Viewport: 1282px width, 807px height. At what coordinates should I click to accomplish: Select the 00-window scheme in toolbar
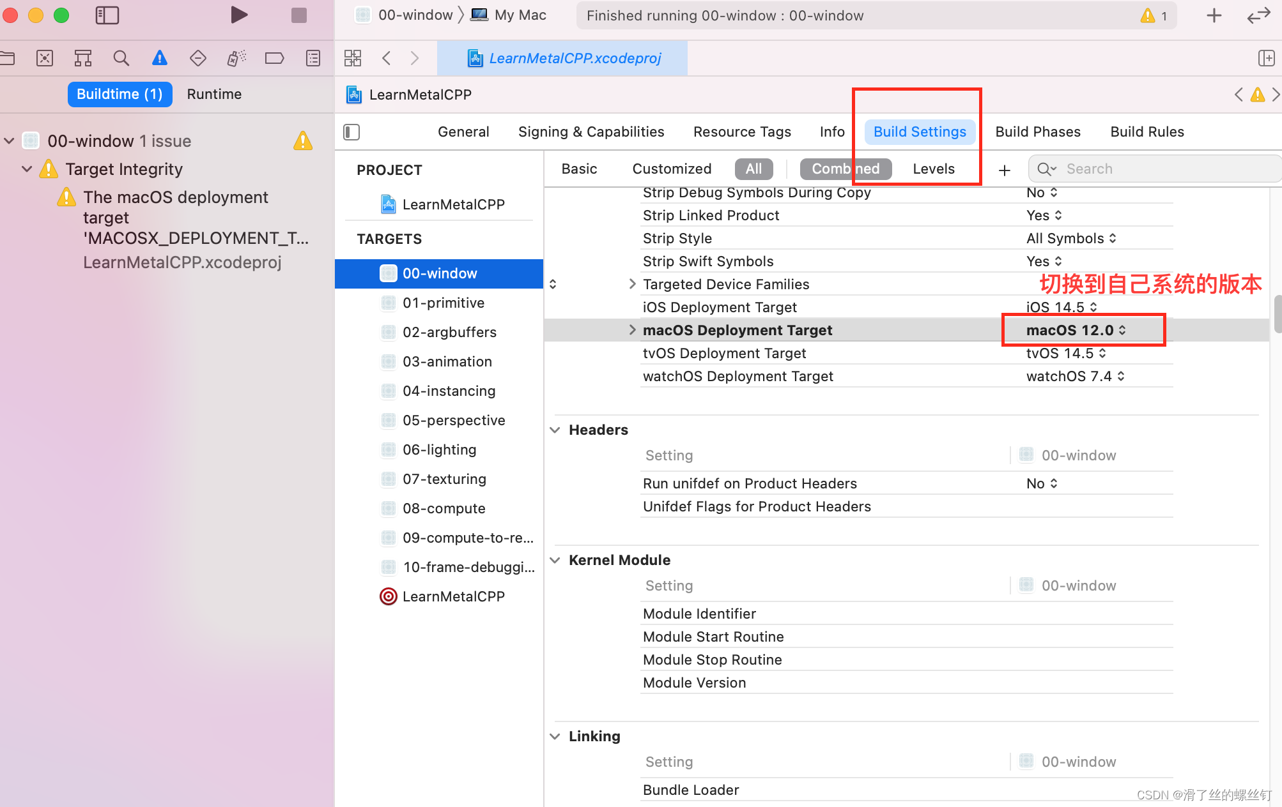point(405,15)
